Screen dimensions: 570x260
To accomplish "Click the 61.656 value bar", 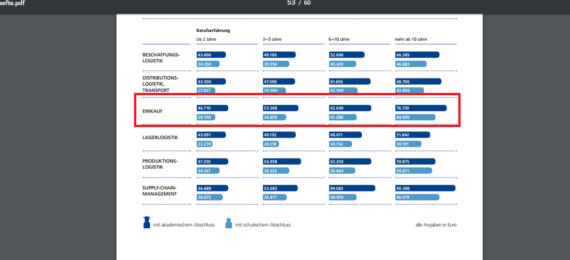I will pyautogui.click(x=350, y=81).
